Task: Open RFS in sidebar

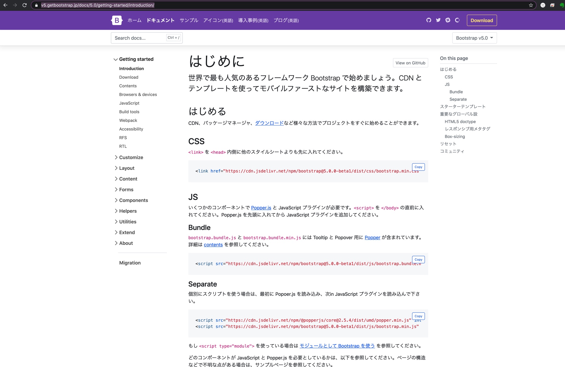Action: [x=123, y=138]
